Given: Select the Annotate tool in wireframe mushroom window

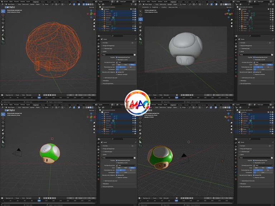Looking at the screenshot, I should (x=3, y=35).
